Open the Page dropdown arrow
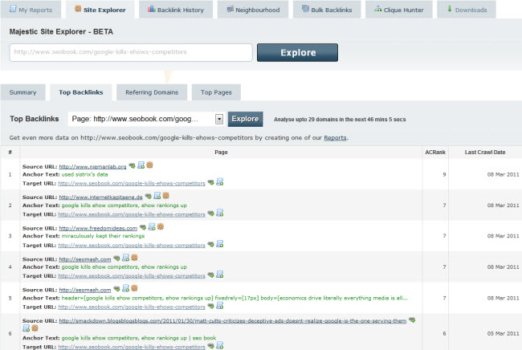The width and height of the screenshot is (522, 350). tap(219, 119)
